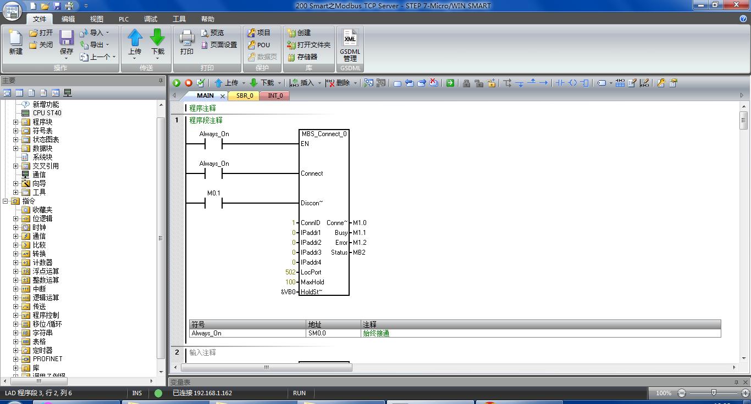The image size is (751, 404).
Task: Insert coil using toolbar coil icon
Action: (x=572, y=83)
